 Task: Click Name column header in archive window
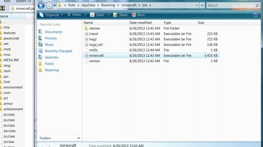12,16
